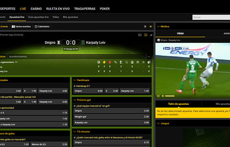This screenshot has height=147, width=230.
Task: Click the red card stat icon
Action: (110, 62)
